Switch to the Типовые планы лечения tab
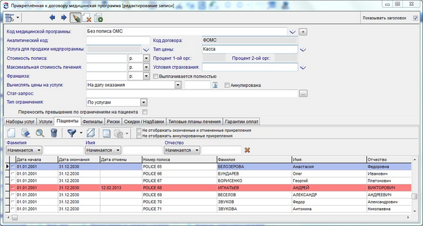423x226 pixels. (195, 122)
